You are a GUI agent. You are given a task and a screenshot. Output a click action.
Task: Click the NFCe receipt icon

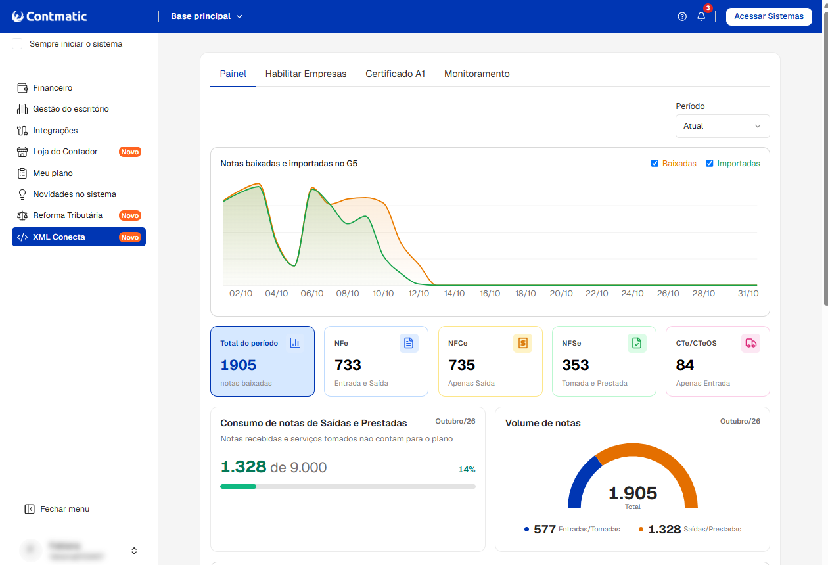[x=522, y=343]
